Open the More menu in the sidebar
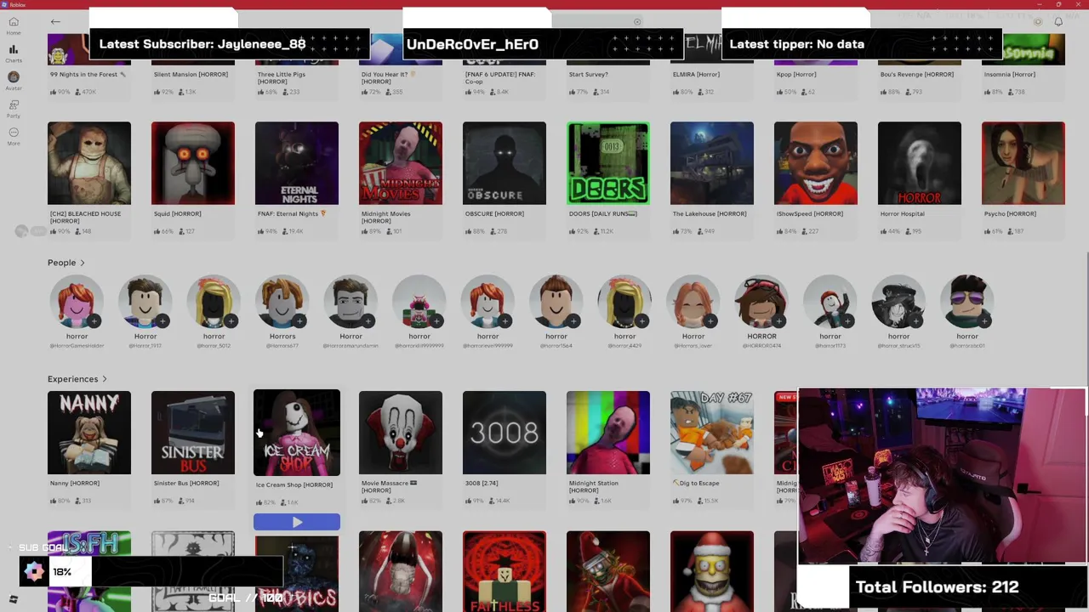The width and height of the screenshot is (1089, 612). pos(14,136)
